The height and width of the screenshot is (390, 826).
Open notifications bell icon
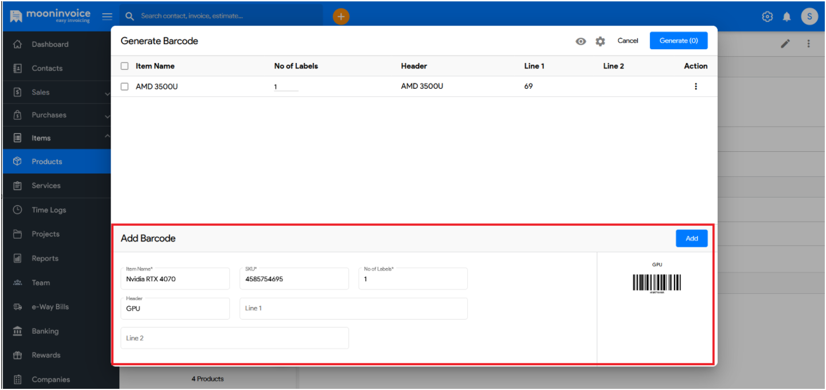[787, 17]
